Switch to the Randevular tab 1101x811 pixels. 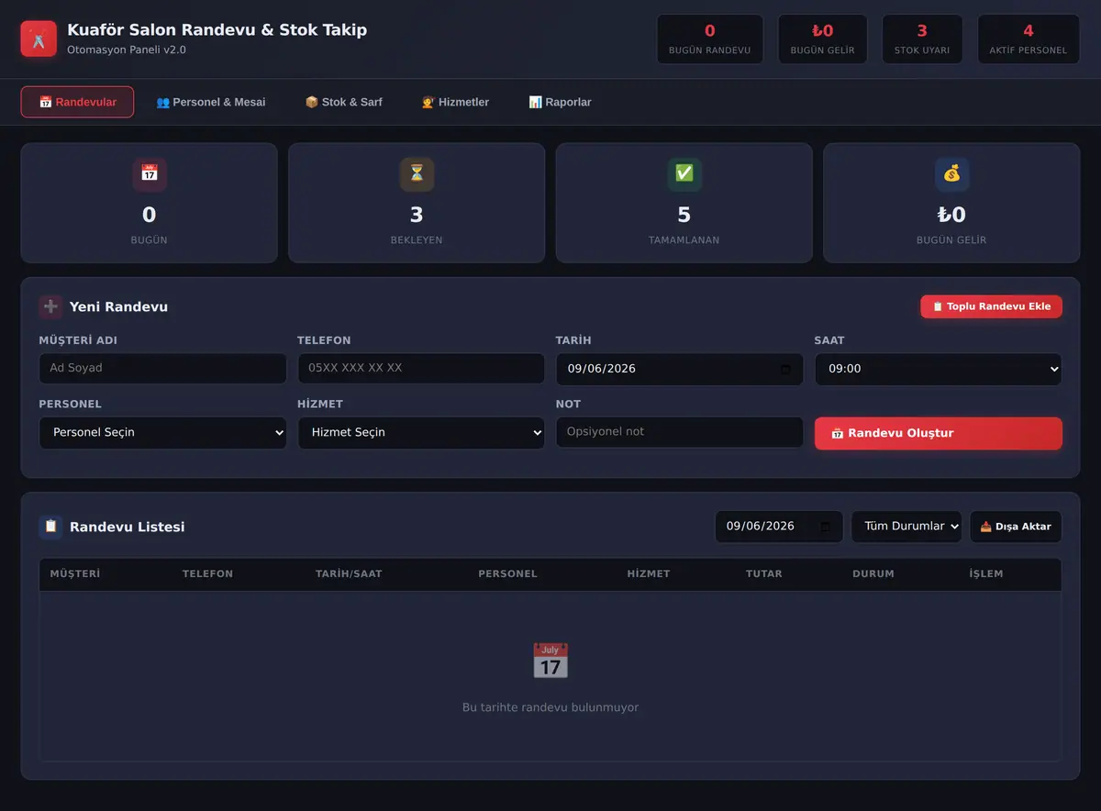coord(77,102)
